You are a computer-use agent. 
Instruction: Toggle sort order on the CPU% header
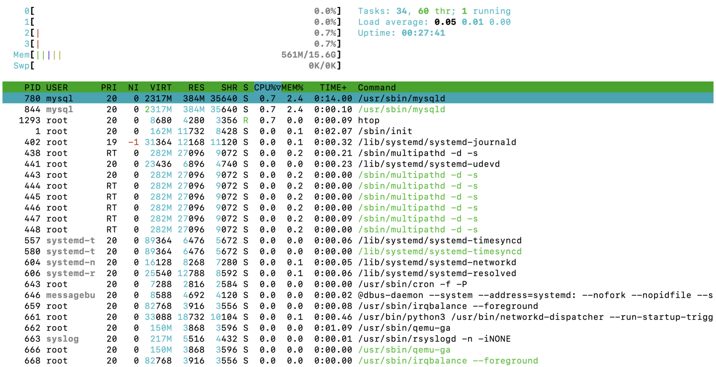(x=264, y=88)
